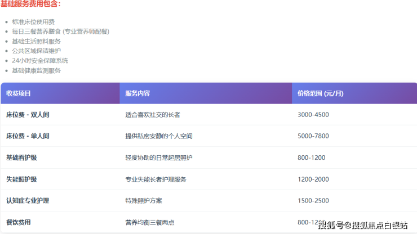
Task: Select the 失能照护级 row label
Action: click(x=21, y=179)
